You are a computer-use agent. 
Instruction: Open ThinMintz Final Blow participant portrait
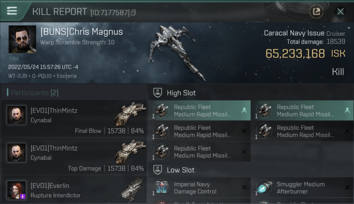(17, 115)
